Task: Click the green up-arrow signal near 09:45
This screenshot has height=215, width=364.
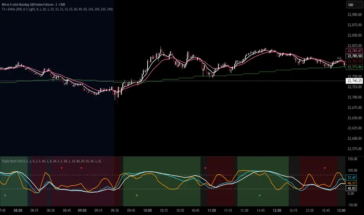Action: click(137, 194)
